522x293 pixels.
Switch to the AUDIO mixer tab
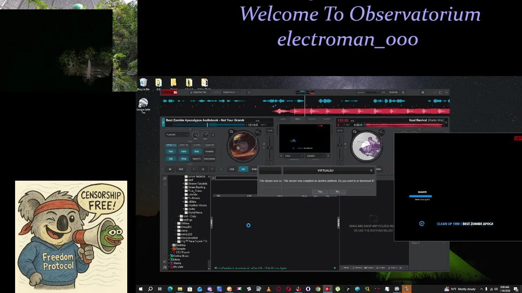tap(283, 119)
